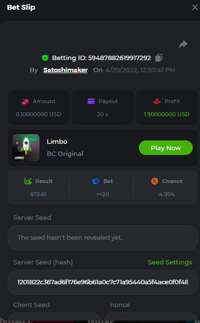The image size is (200, 323).
Task: Click the Limbo rocket game thumbnail
Action: pyautogui.click(x=26, y=148)
